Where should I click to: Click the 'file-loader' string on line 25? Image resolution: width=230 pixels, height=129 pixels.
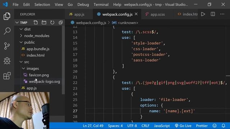click(x=173, y=100)
